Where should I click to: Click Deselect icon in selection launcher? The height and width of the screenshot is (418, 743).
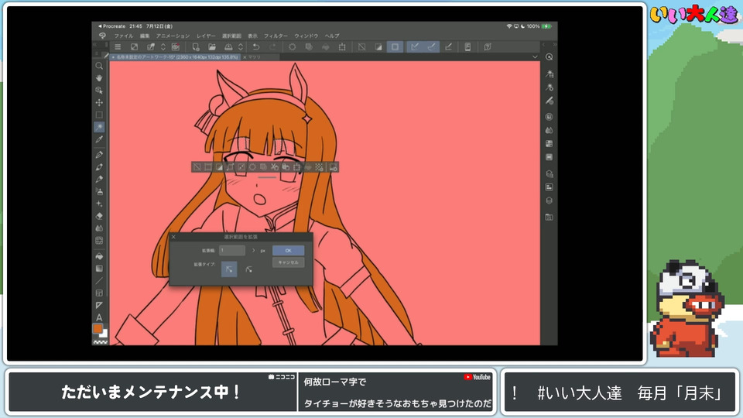point(197,166)
